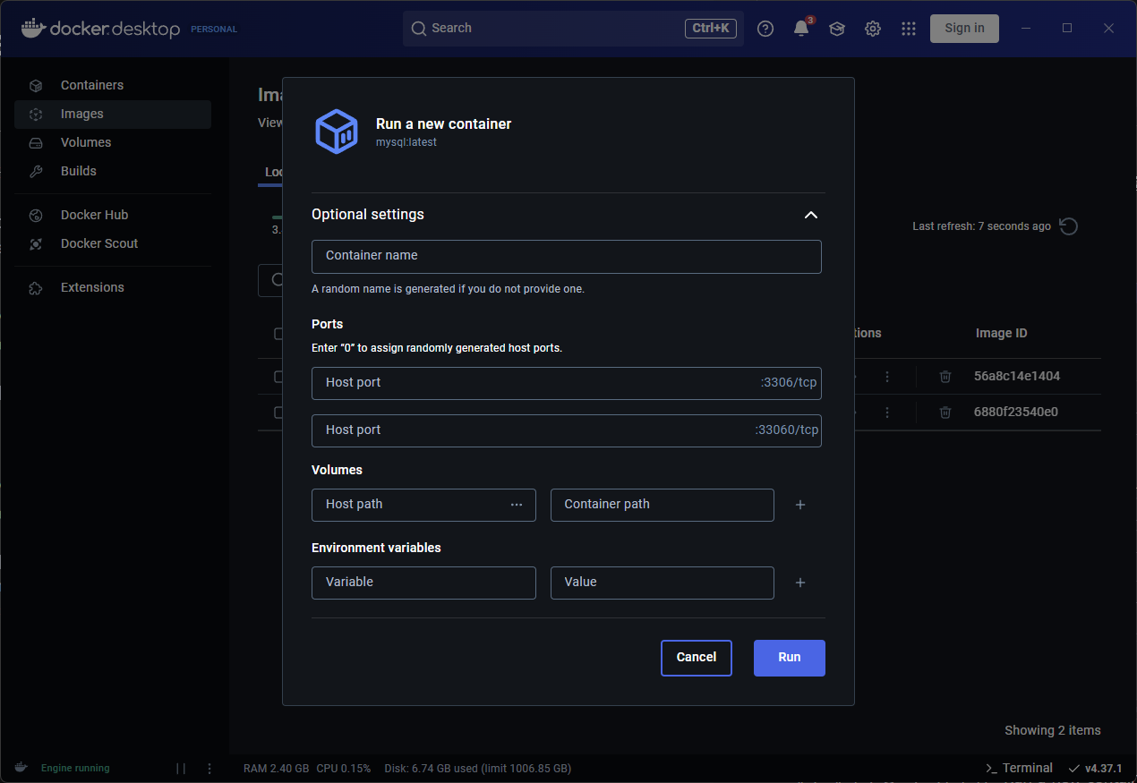Open the apps grid icon

click(909, 29)
